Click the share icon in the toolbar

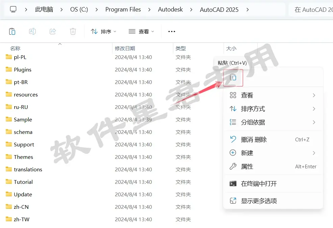coord(53,31)
